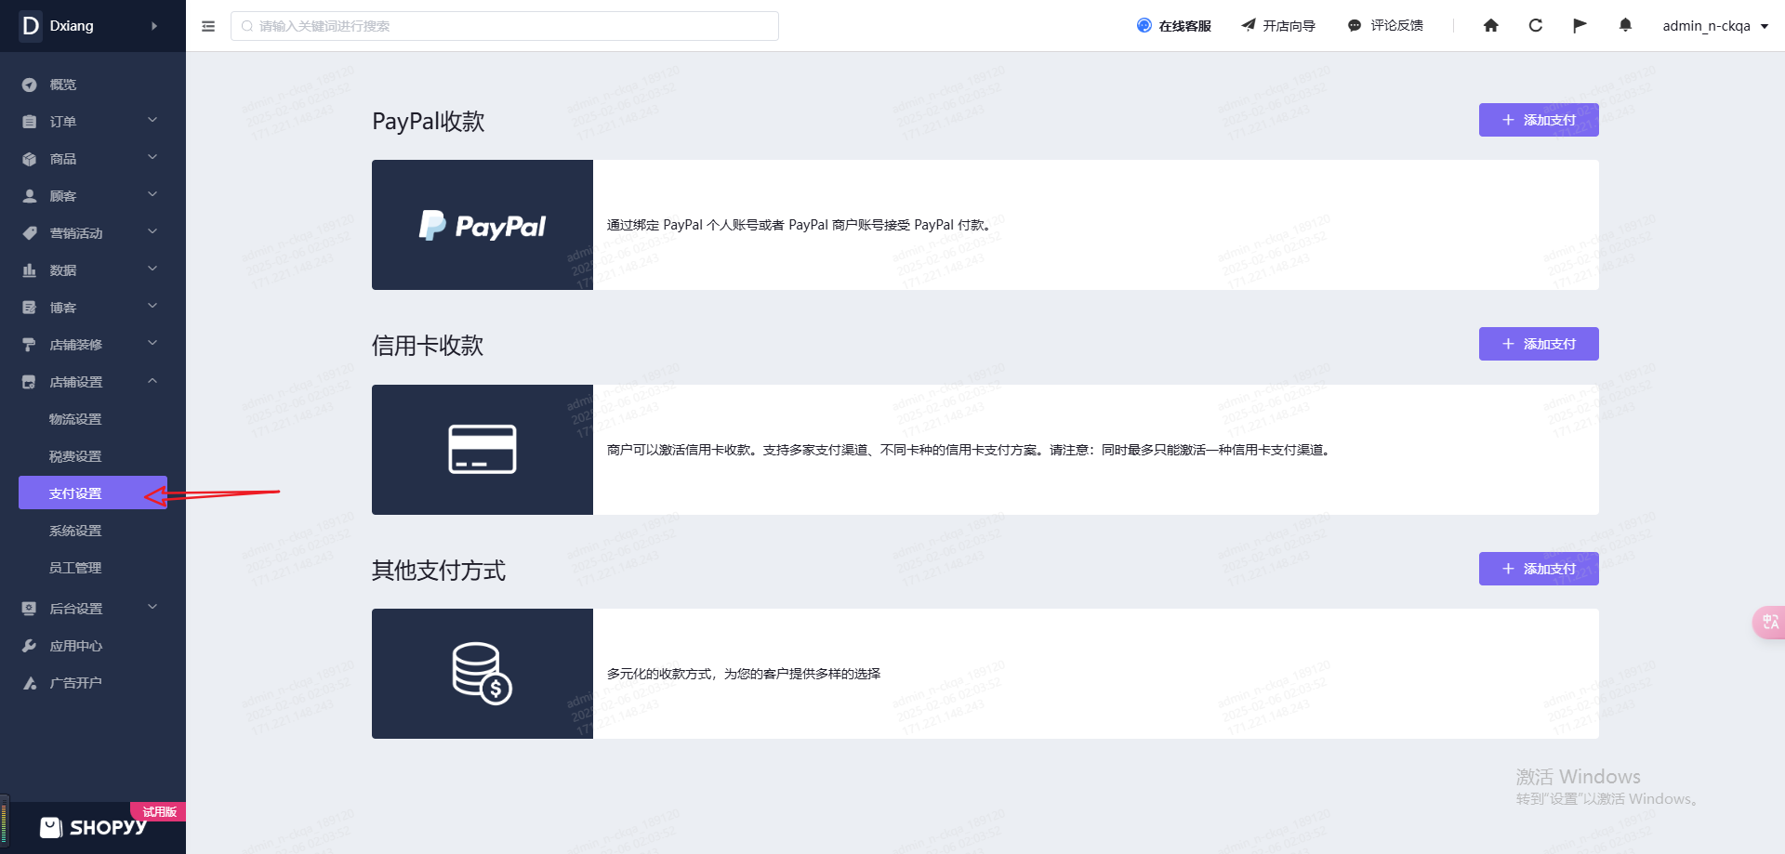Add payment under PayPal收款 section
1785x854 pixels.
[1539, 120]
